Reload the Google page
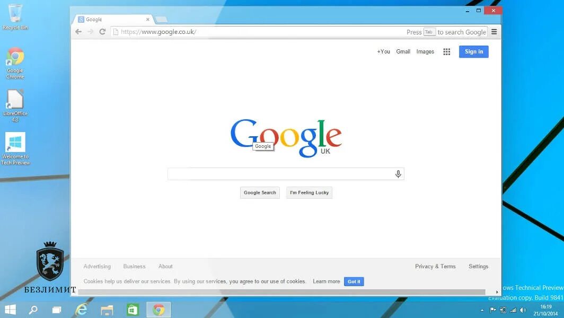Viewport: 564px width, 318px height. (102, 32)
